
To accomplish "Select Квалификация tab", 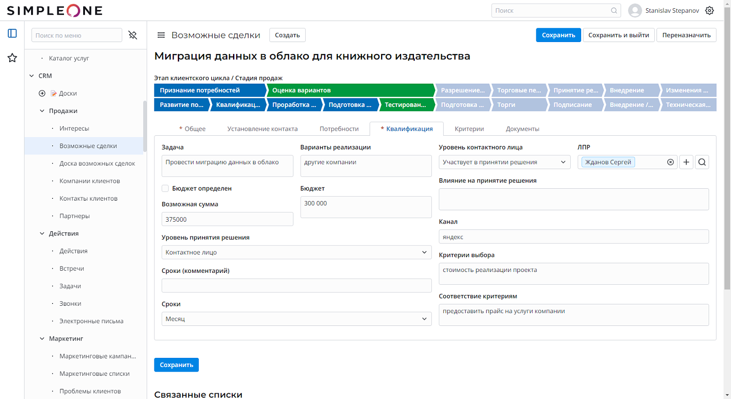I will pos(407,129).
